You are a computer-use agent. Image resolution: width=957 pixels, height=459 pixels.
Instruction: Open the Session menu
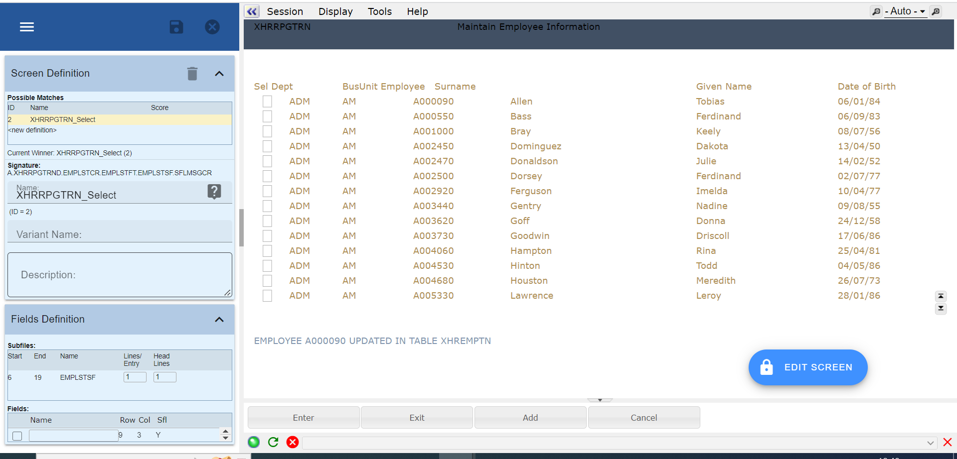(x=285, y=11)
